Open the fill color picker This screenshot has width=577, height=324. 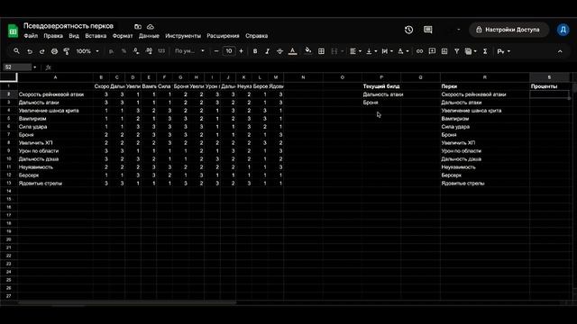pos(308,51)
